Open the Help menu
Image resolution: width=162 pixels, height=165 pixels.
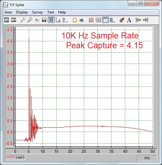coord(62,12)
